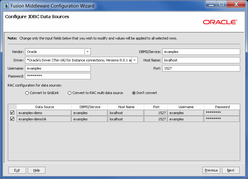Click the Driver combo box text

79,60
